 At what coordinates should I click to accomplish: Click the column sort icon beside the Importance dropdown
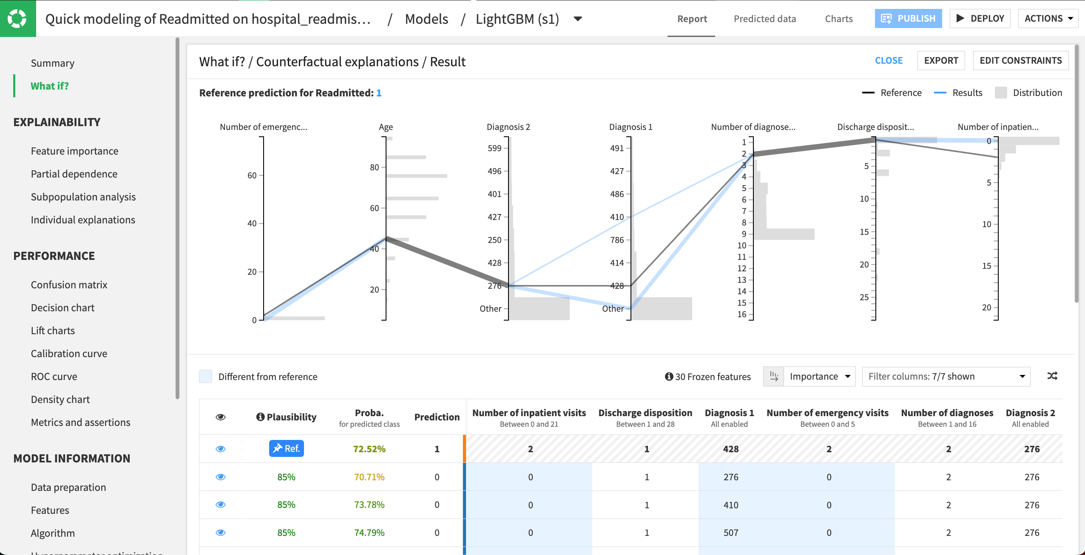tap(774, 376)
